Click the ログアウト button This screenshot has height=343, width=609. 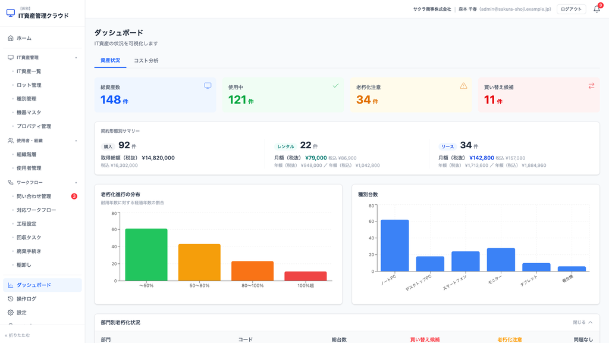(572, 9)
